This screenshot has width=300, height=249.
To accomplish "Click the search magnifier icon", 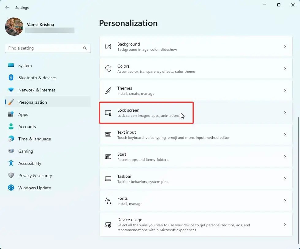I will [85, 48].
